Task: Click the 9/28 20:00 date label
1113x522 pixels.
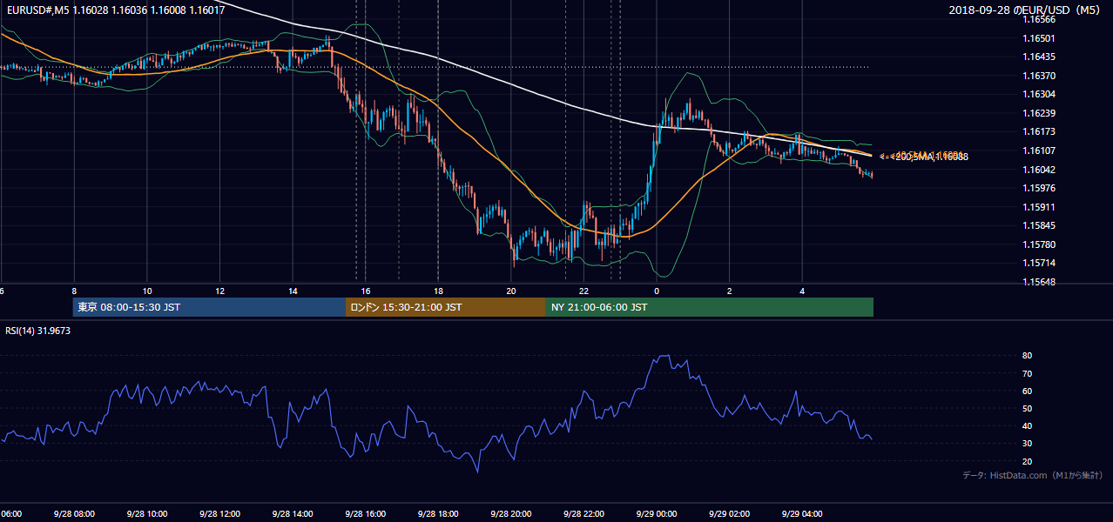Action: (510, 513)
